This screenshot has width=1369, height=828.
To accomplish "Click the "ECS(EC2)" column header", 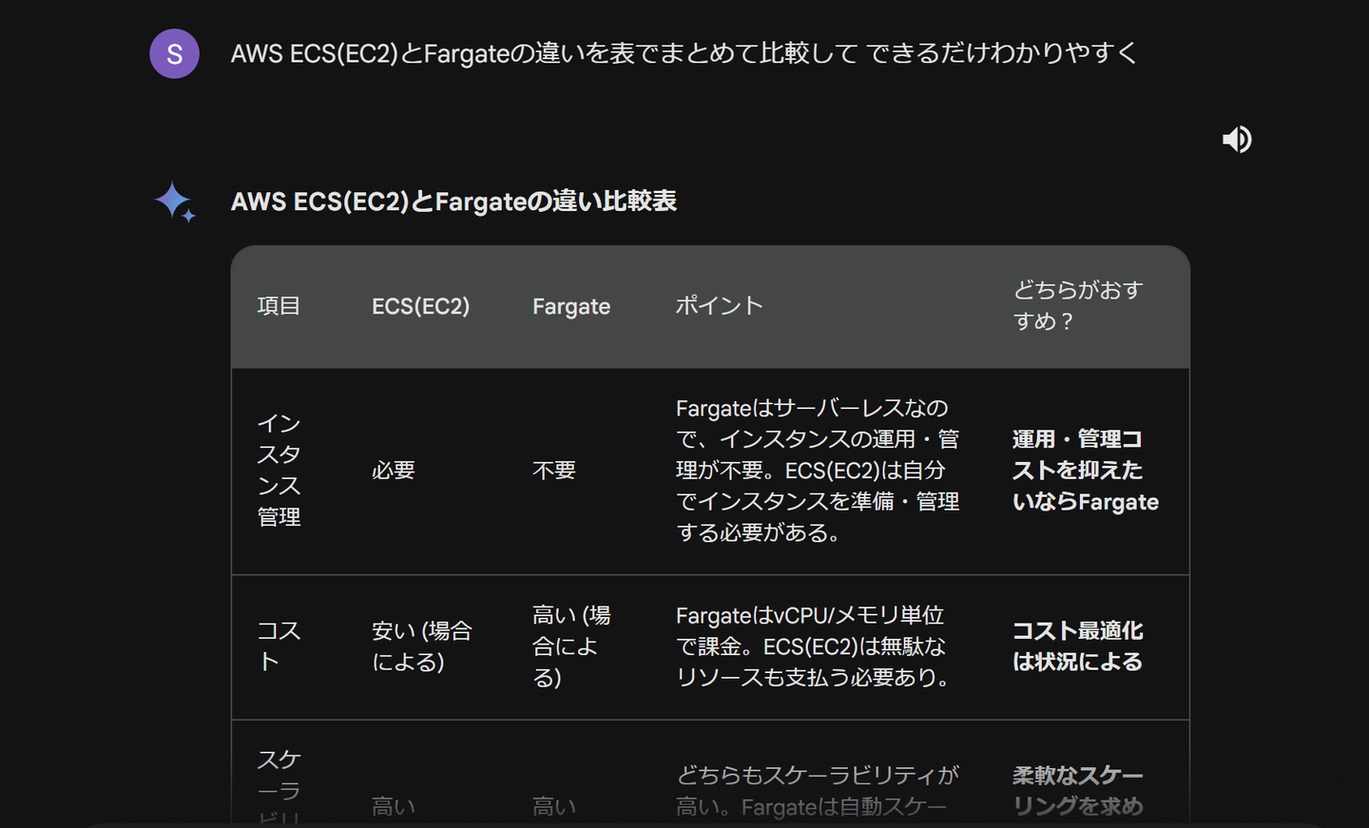I will tap(420, 306).
